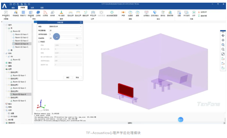
Task: Switch to the 求解器 ribbon tab
Action: tap(23, 8)
